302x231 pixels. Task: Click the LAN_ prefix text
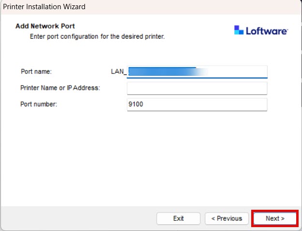119,72
